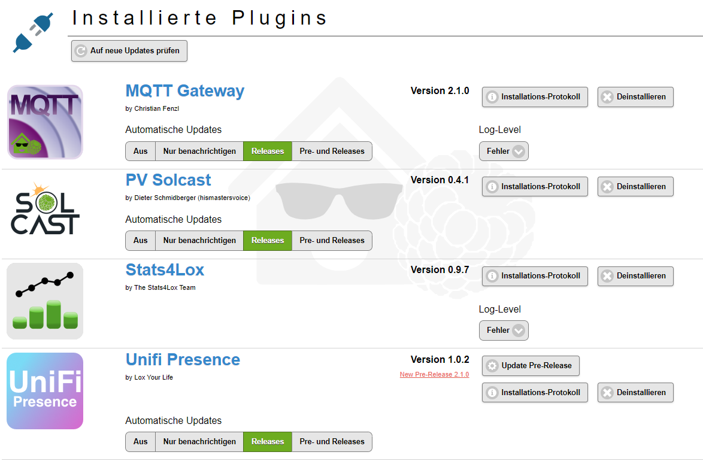Open Installations-Protokoll for Unifi Presence
703x464 pixels.
coord(535,393)
